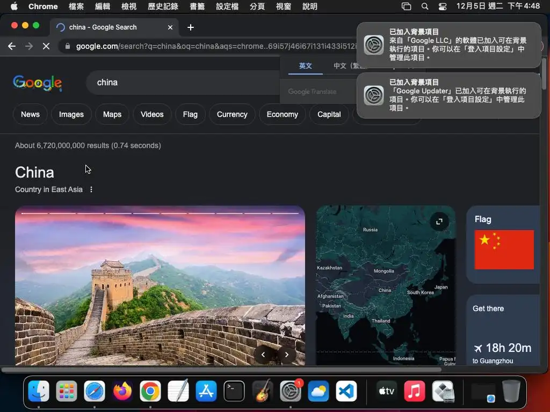The image size is (550, 412).
Task: Click the lock site info icon
Action: [68, 46]
